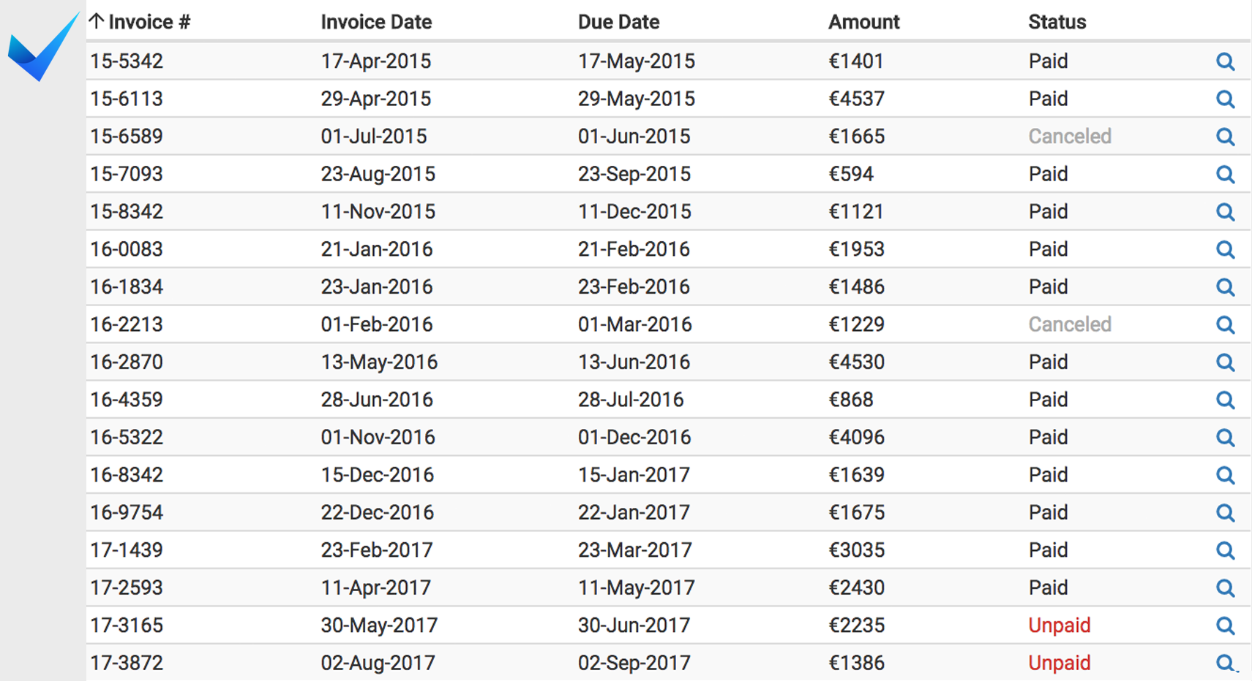1252x681 pixels.
Task: Sort by Amount column header
Action: point(863,22)
